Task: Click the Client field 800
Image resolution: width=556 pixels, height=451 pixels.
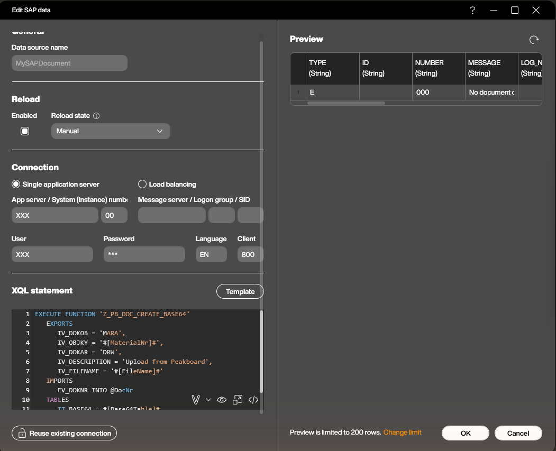Action: click(250, 254)
